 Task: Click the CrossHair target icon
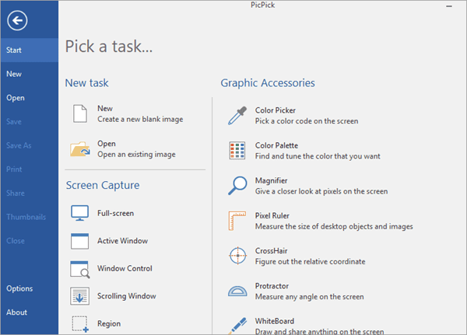pyautogui.click(x=237, y=256)
